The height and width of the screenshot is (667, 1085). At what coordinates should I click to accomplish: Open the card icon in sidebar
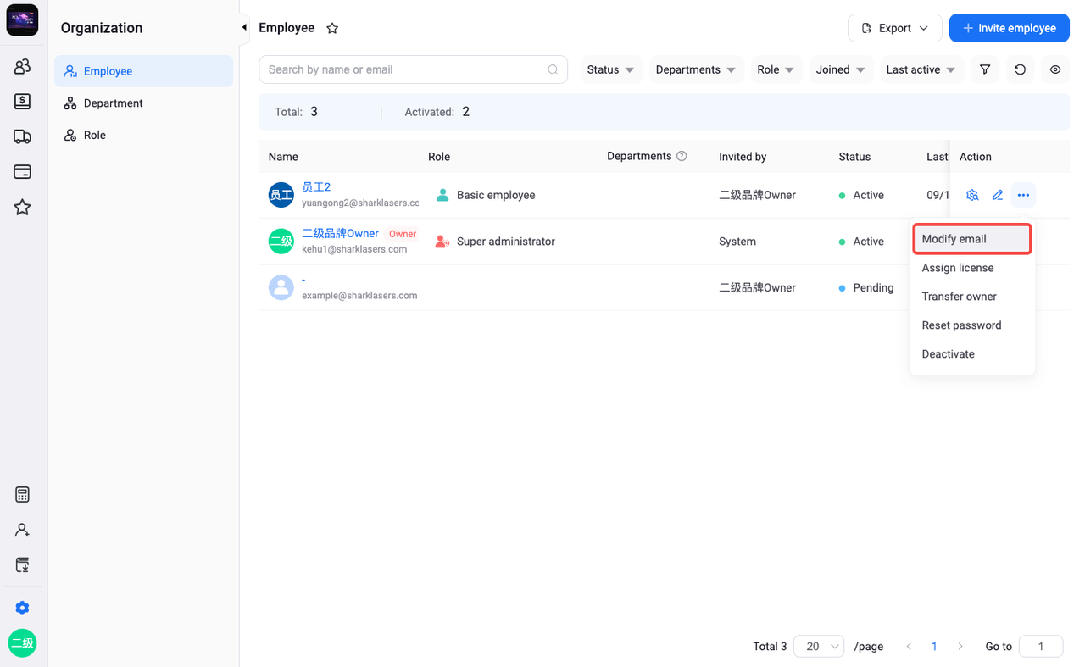[x=23, y=172]
